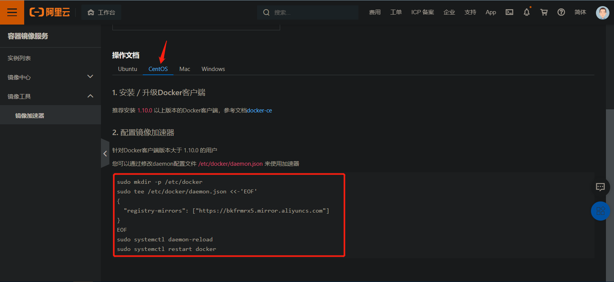Viewport: 614px width, 282px height.
Task: Open the 企业 enterprise menu
Action: pyautogui.click(x=449, y=12)
